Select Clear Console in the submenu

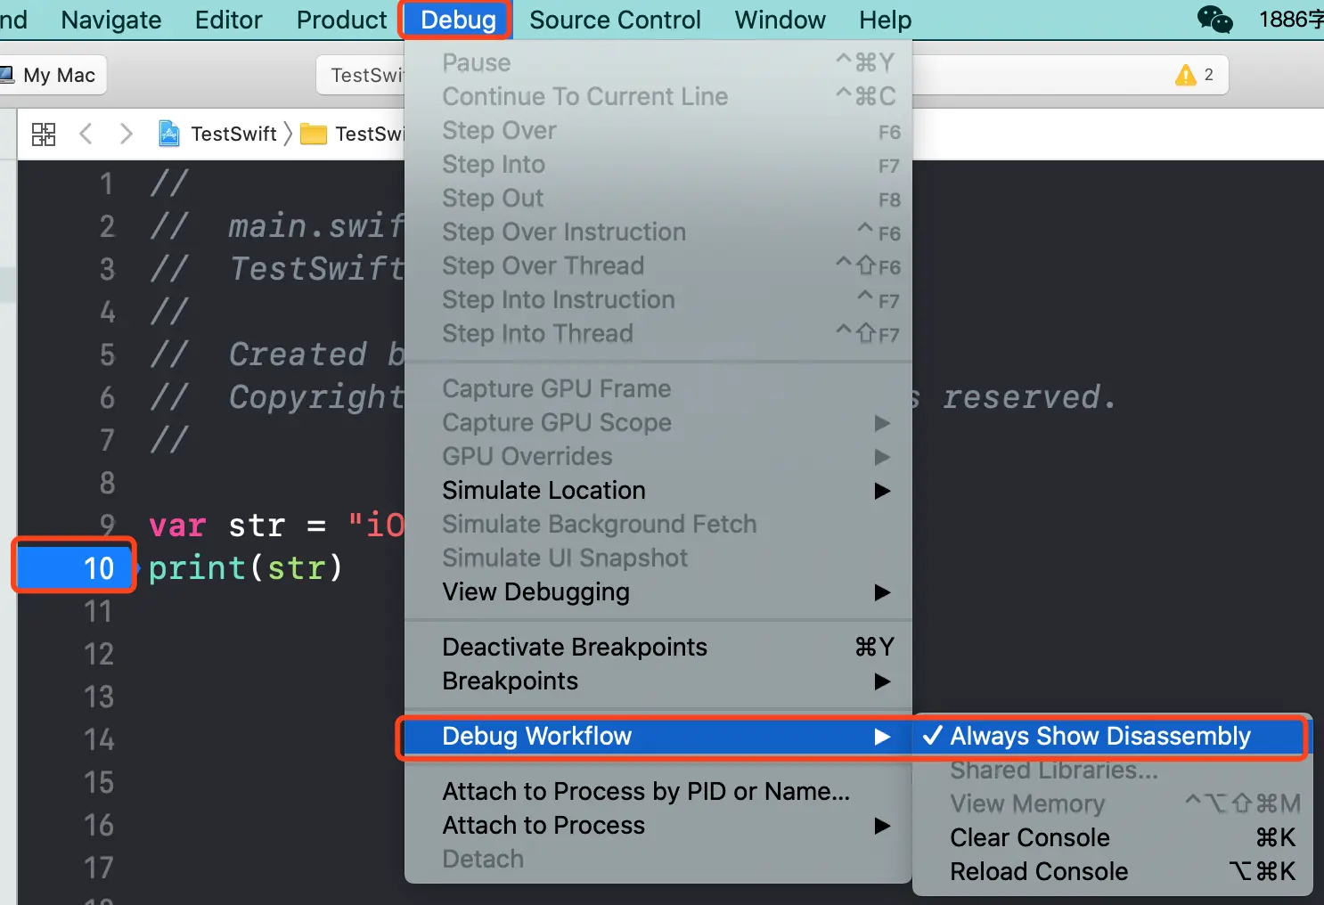point(1111,838)
